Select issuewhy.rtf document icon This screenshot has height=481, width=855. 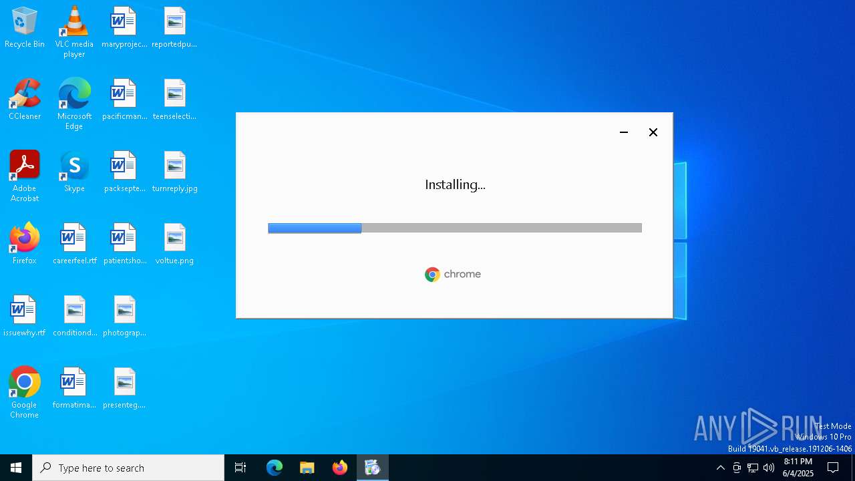click(25, 317)
